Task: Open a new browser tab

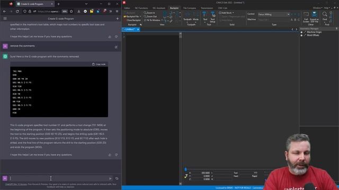Action: (x=58, y=4)
